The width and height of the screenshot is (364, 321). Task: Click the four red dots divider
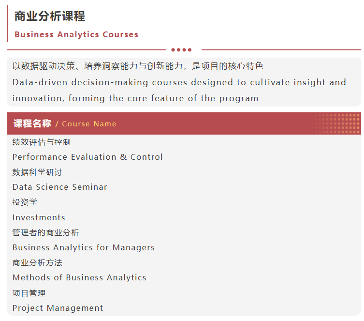point(181,50)
